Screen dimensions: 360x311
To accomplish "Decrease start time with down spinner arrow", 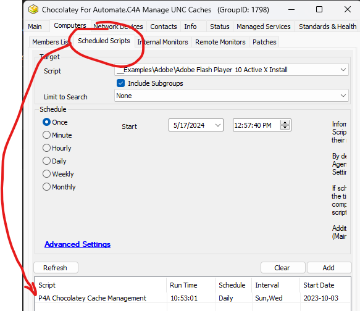I will (x=285, y=128).
